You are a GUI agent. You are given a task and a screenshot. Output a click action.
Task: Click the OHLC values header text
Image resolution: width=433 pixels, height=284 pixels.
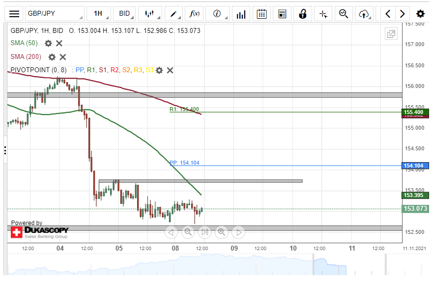click(x=135, y=30)
